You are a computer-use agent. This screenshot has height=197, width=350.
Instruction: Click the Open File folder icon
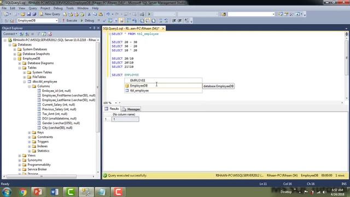pos(23,14)
